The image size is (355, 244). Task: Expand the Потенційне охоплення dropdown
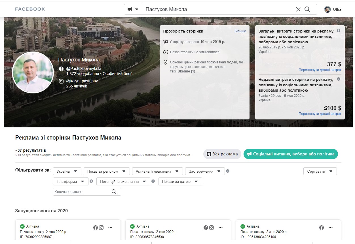tap(123, 181)
